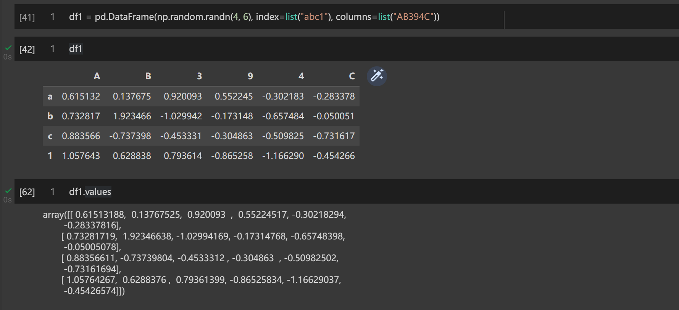Click column header 9 in the table
Screen dimensions: 679x310
coord(250,76)
